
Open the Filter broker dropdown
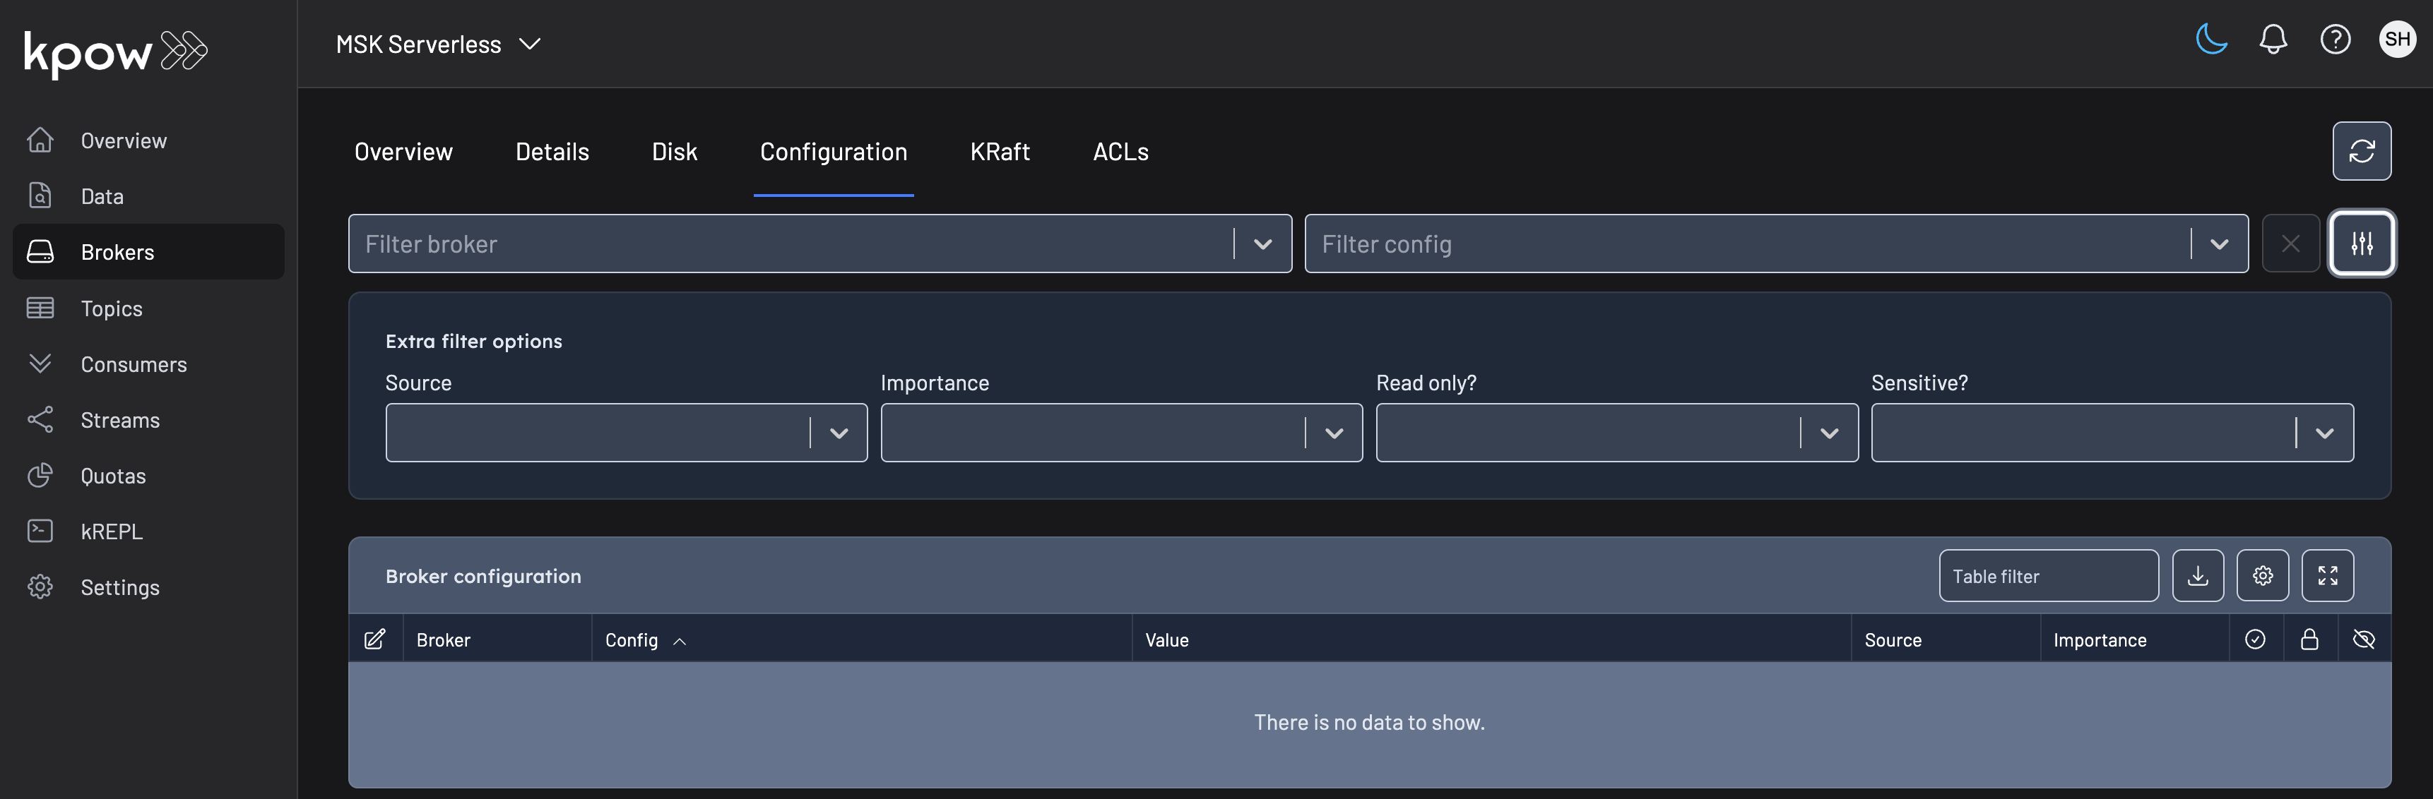1263,244
